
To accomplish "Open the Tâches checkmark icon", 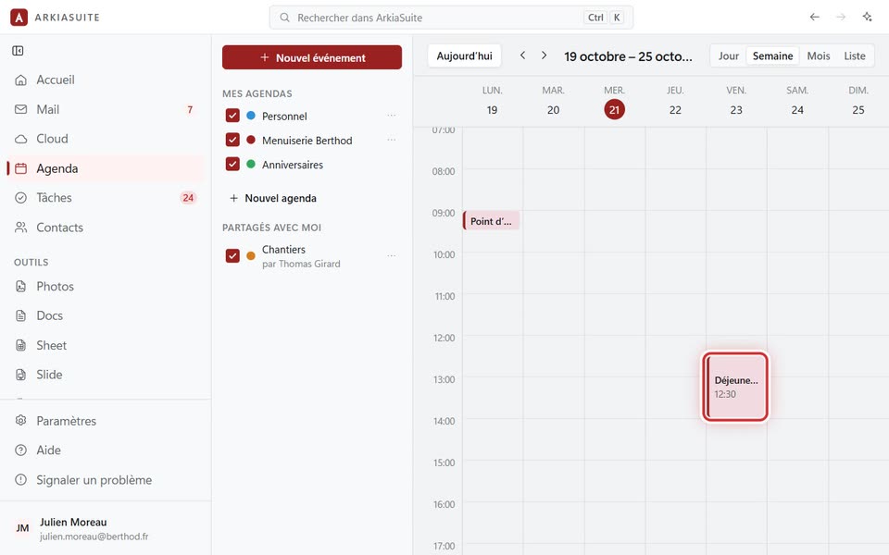I will [21, 198].
